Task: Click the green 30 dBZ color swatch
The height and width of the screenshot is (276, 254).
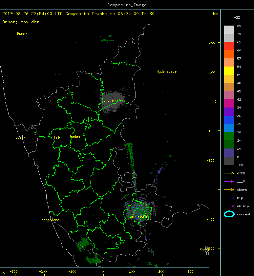Action: pyautogui.click(x=229, y=136)
